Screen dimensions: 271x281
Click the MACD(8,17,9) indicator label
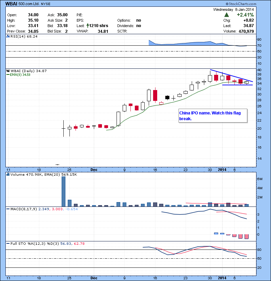pos(24,209)
